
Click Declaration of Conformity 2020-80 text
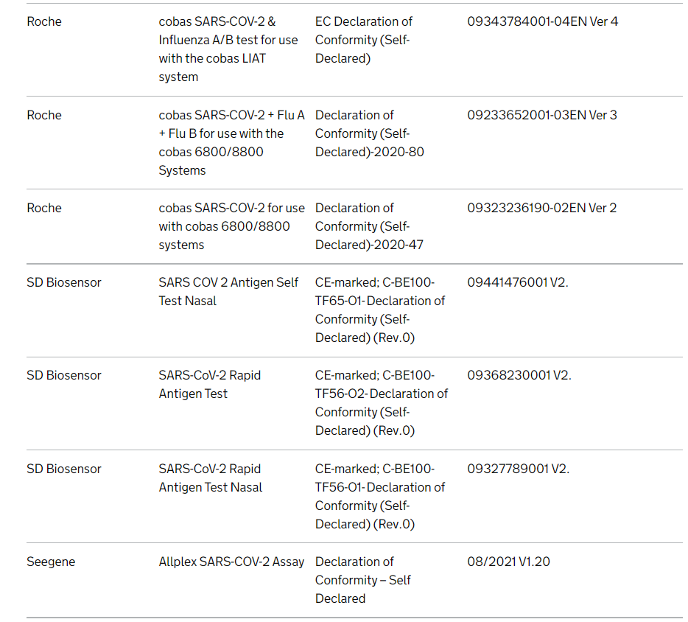[x=370, y=133]
